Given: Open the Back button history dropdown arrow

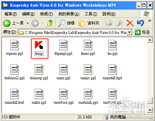Looking at the screenshot, I should pos(28,23).
